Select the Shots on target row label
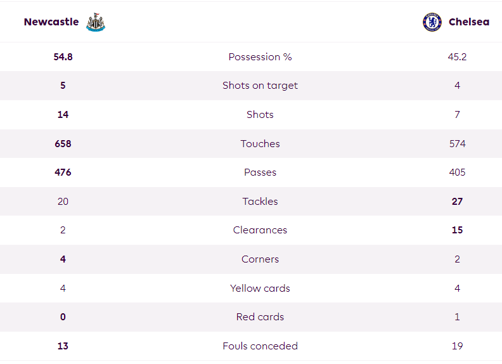The height and width of the screenshot is (364, 502). point(260,86)
